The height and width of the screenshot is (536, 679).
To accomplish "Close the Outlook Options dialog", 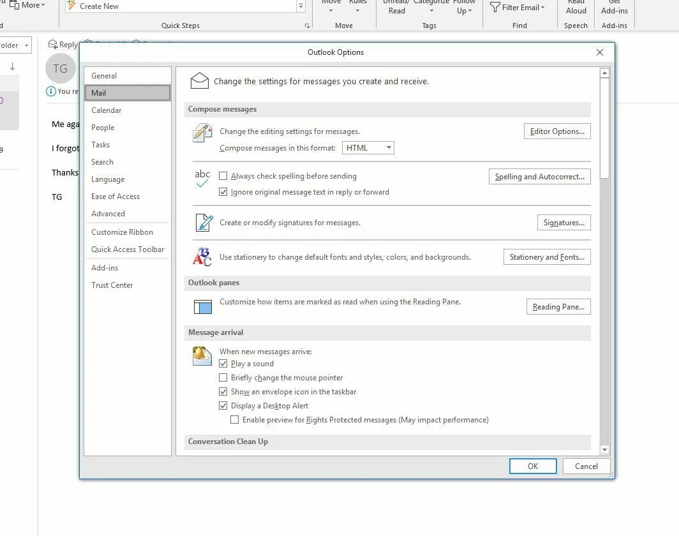I will (x=600, y=52).
